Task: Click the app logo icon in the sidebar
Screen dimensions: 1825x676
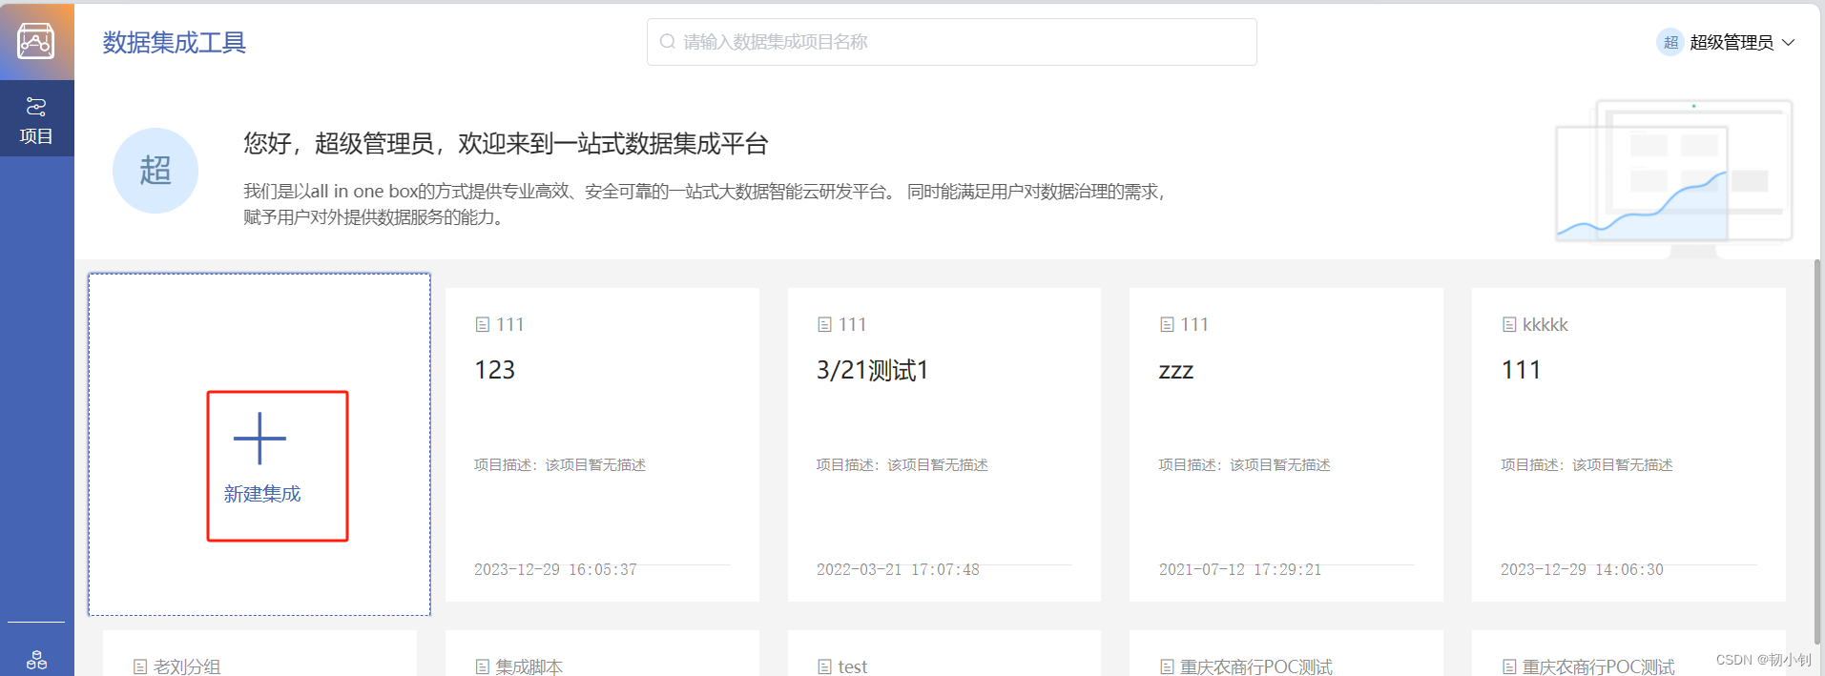Action: pyautogui.click(x=35, y=41)
